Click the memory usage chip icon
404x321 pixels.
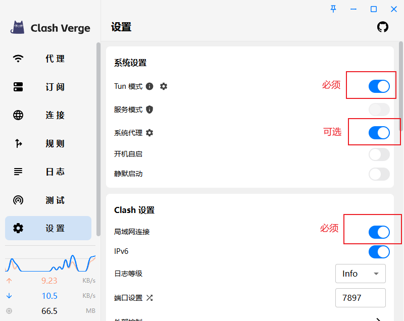[9, 311]
